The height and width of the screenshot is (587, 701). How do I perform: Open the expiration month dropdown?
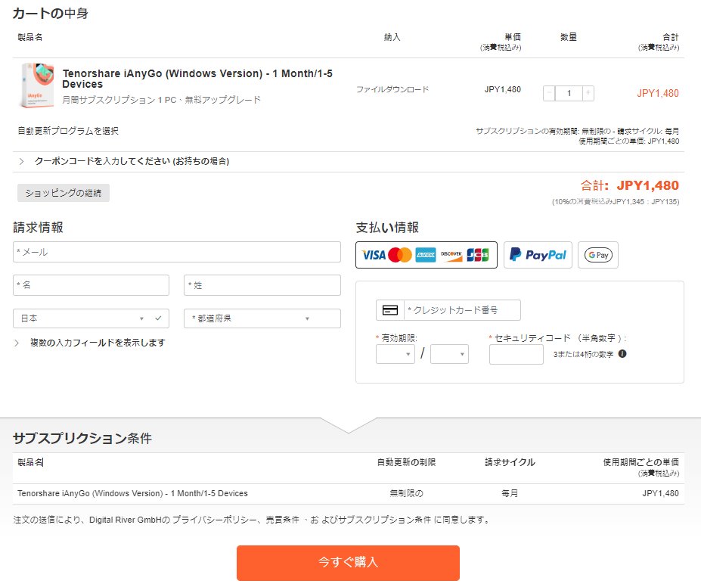(x=395, y=355)
